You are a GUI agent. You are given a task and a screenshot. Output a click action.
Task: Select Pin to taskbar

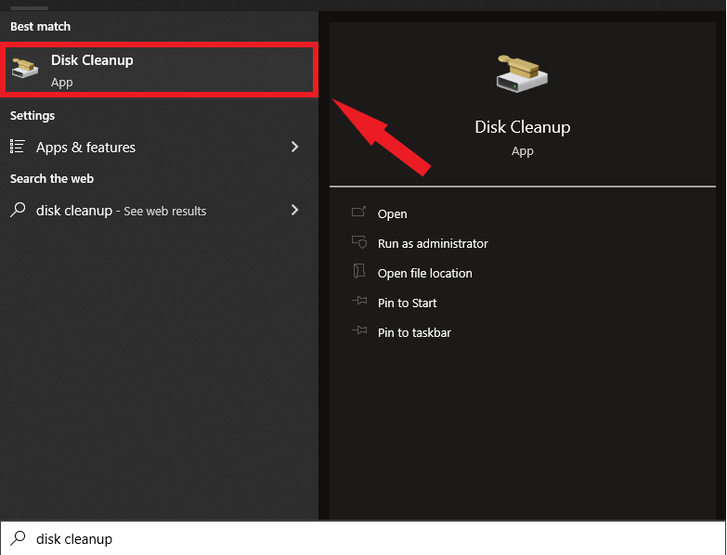click(x=414, y=332)
